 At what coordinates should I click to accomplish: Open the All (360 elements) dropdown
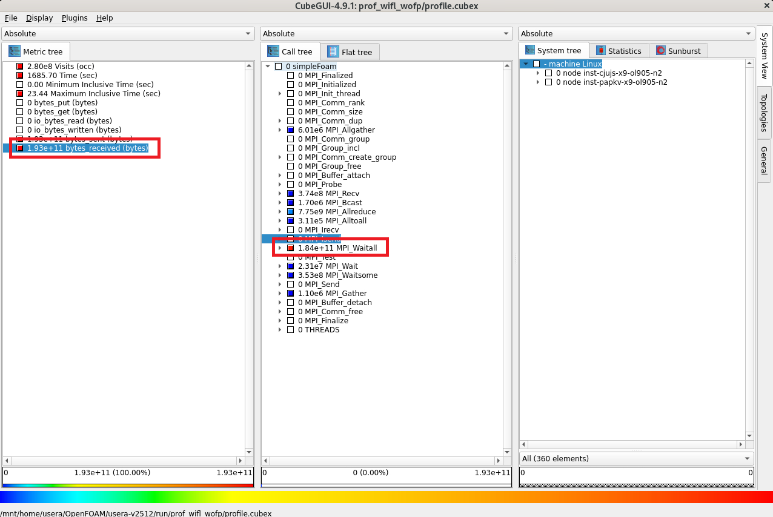[636, 459]
